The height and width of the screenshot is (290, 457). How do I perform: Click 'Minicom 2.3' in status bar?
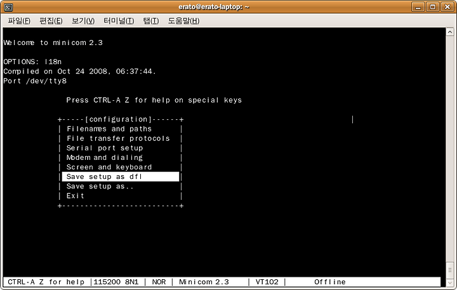click(204, 282)
